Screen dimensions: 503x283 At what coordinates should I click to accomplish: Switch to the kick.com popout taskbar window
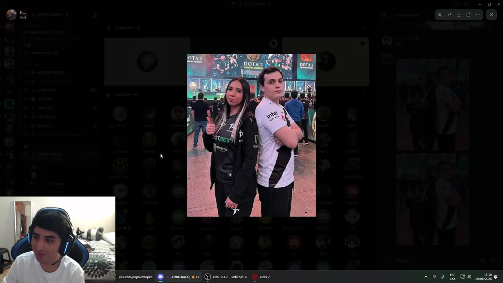[135, 277]
